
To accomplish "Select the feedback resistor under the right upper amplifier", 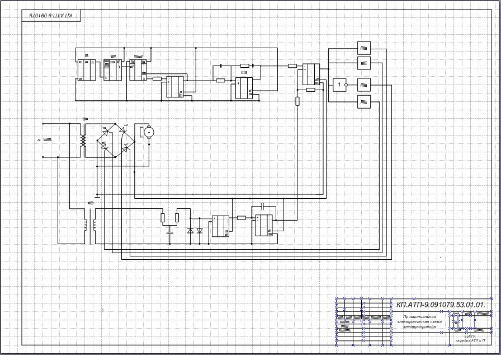I will click(310, 90).
